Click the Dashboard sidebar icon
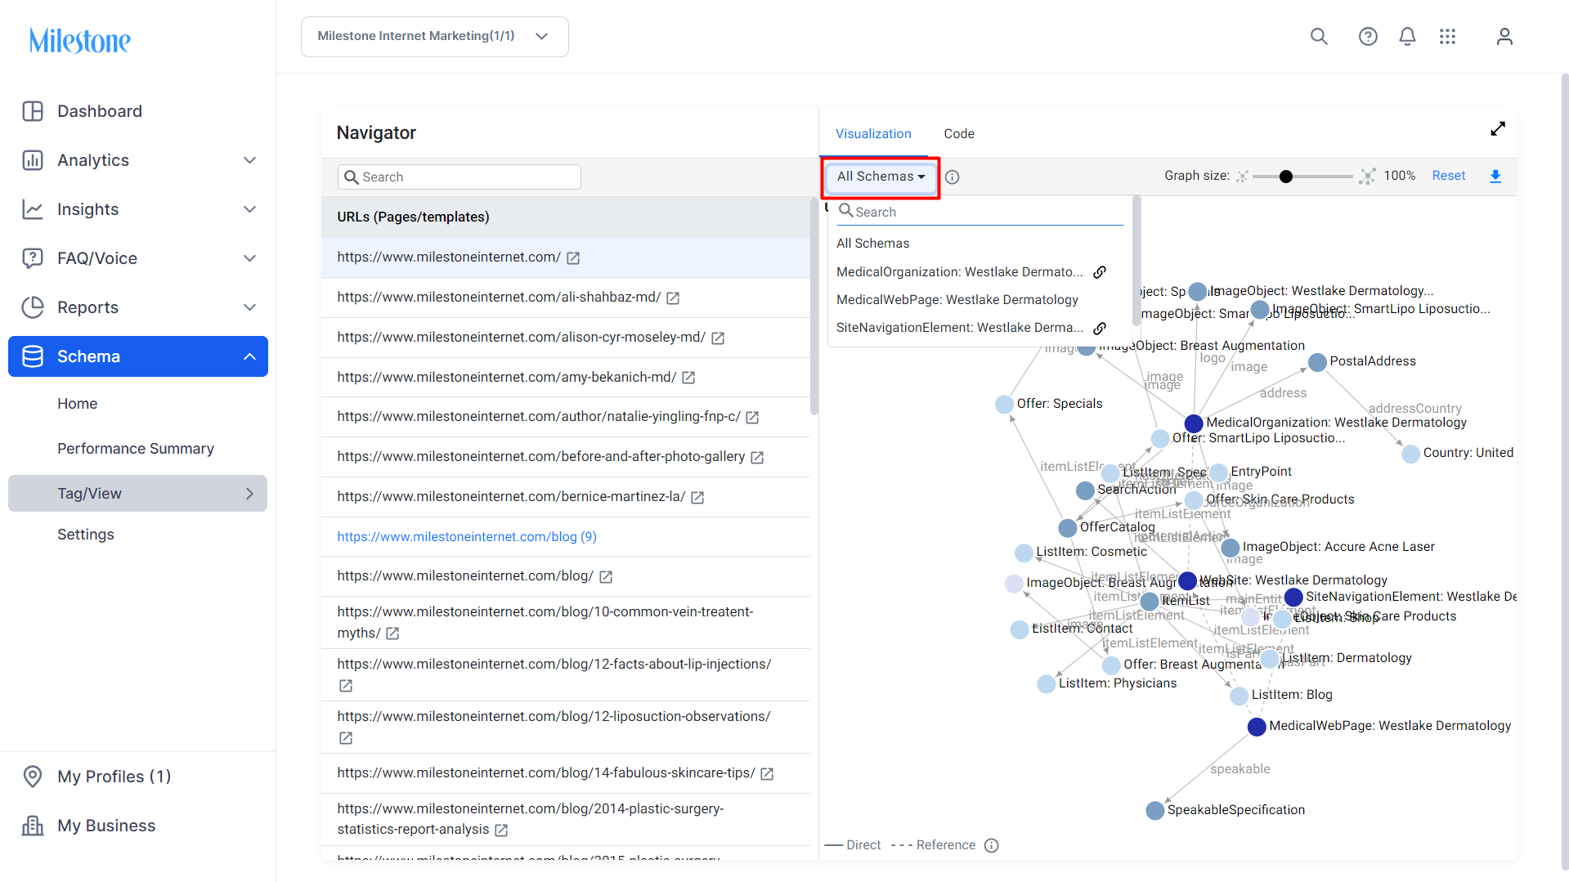The width and height of the screenshot is (1569, 882). (33, 111)
